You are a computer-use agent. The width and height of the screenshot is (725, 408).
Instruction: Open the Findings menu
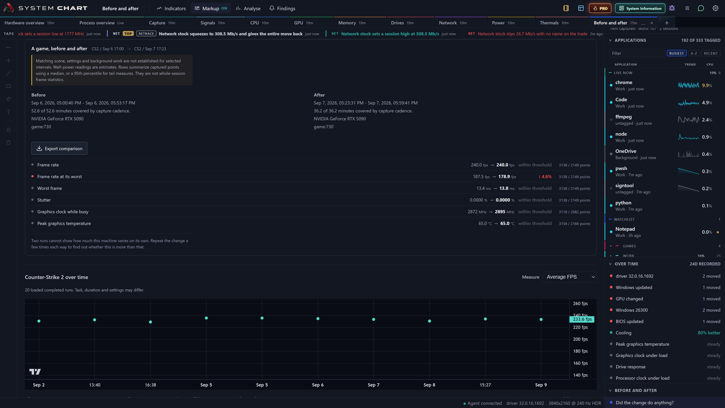(282, 8)
